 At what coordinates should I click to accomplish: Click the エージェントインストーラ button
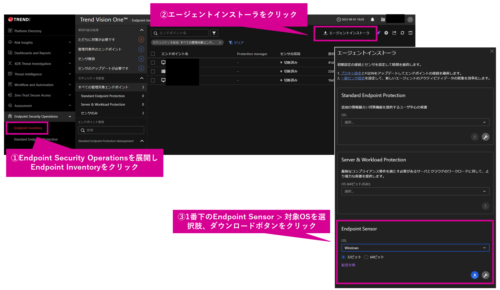pyautogui.click(x=346, y=33)
